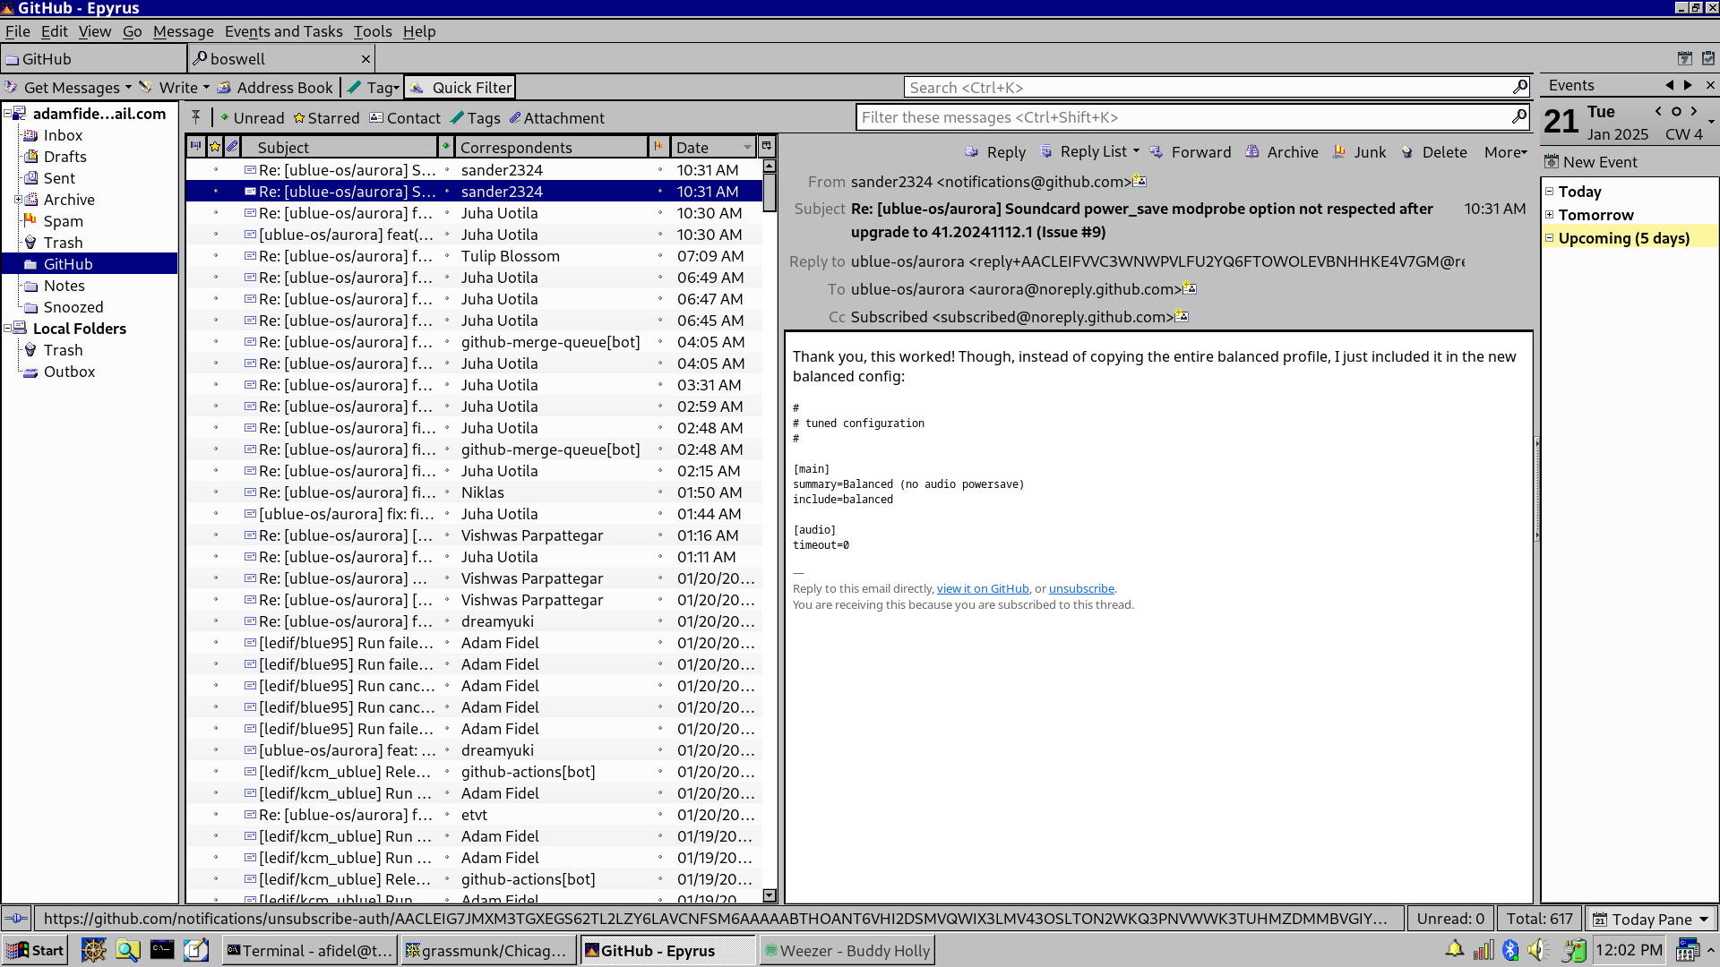This screenshot has width=1720, height=967.
Task: Toggle read status of the etvt message
Action: pyautogui.click(x=445, y=815)
